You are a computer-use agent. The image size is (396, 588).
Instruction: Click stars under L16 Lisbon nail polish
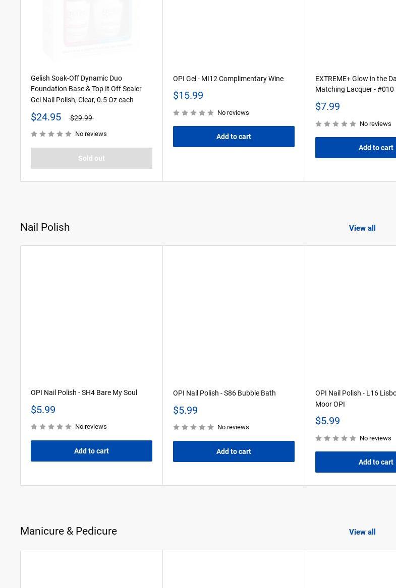point(336,438)
